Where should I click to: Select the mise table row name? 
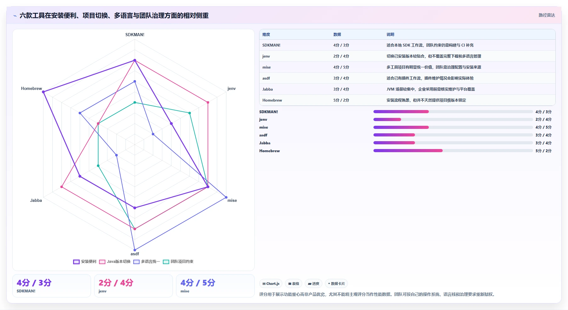266,67
